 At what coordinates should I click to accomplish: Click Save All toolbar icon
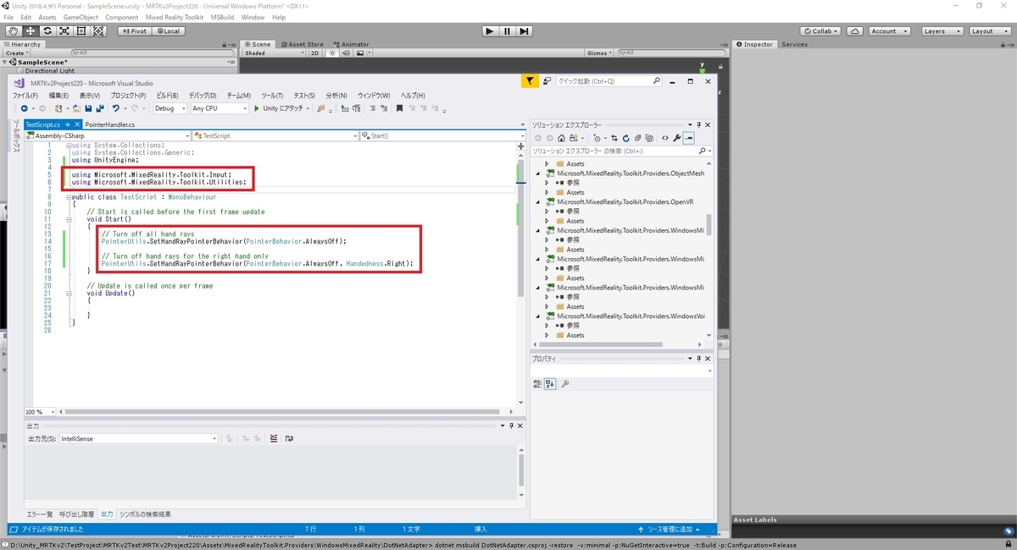(x=99, y=108)
